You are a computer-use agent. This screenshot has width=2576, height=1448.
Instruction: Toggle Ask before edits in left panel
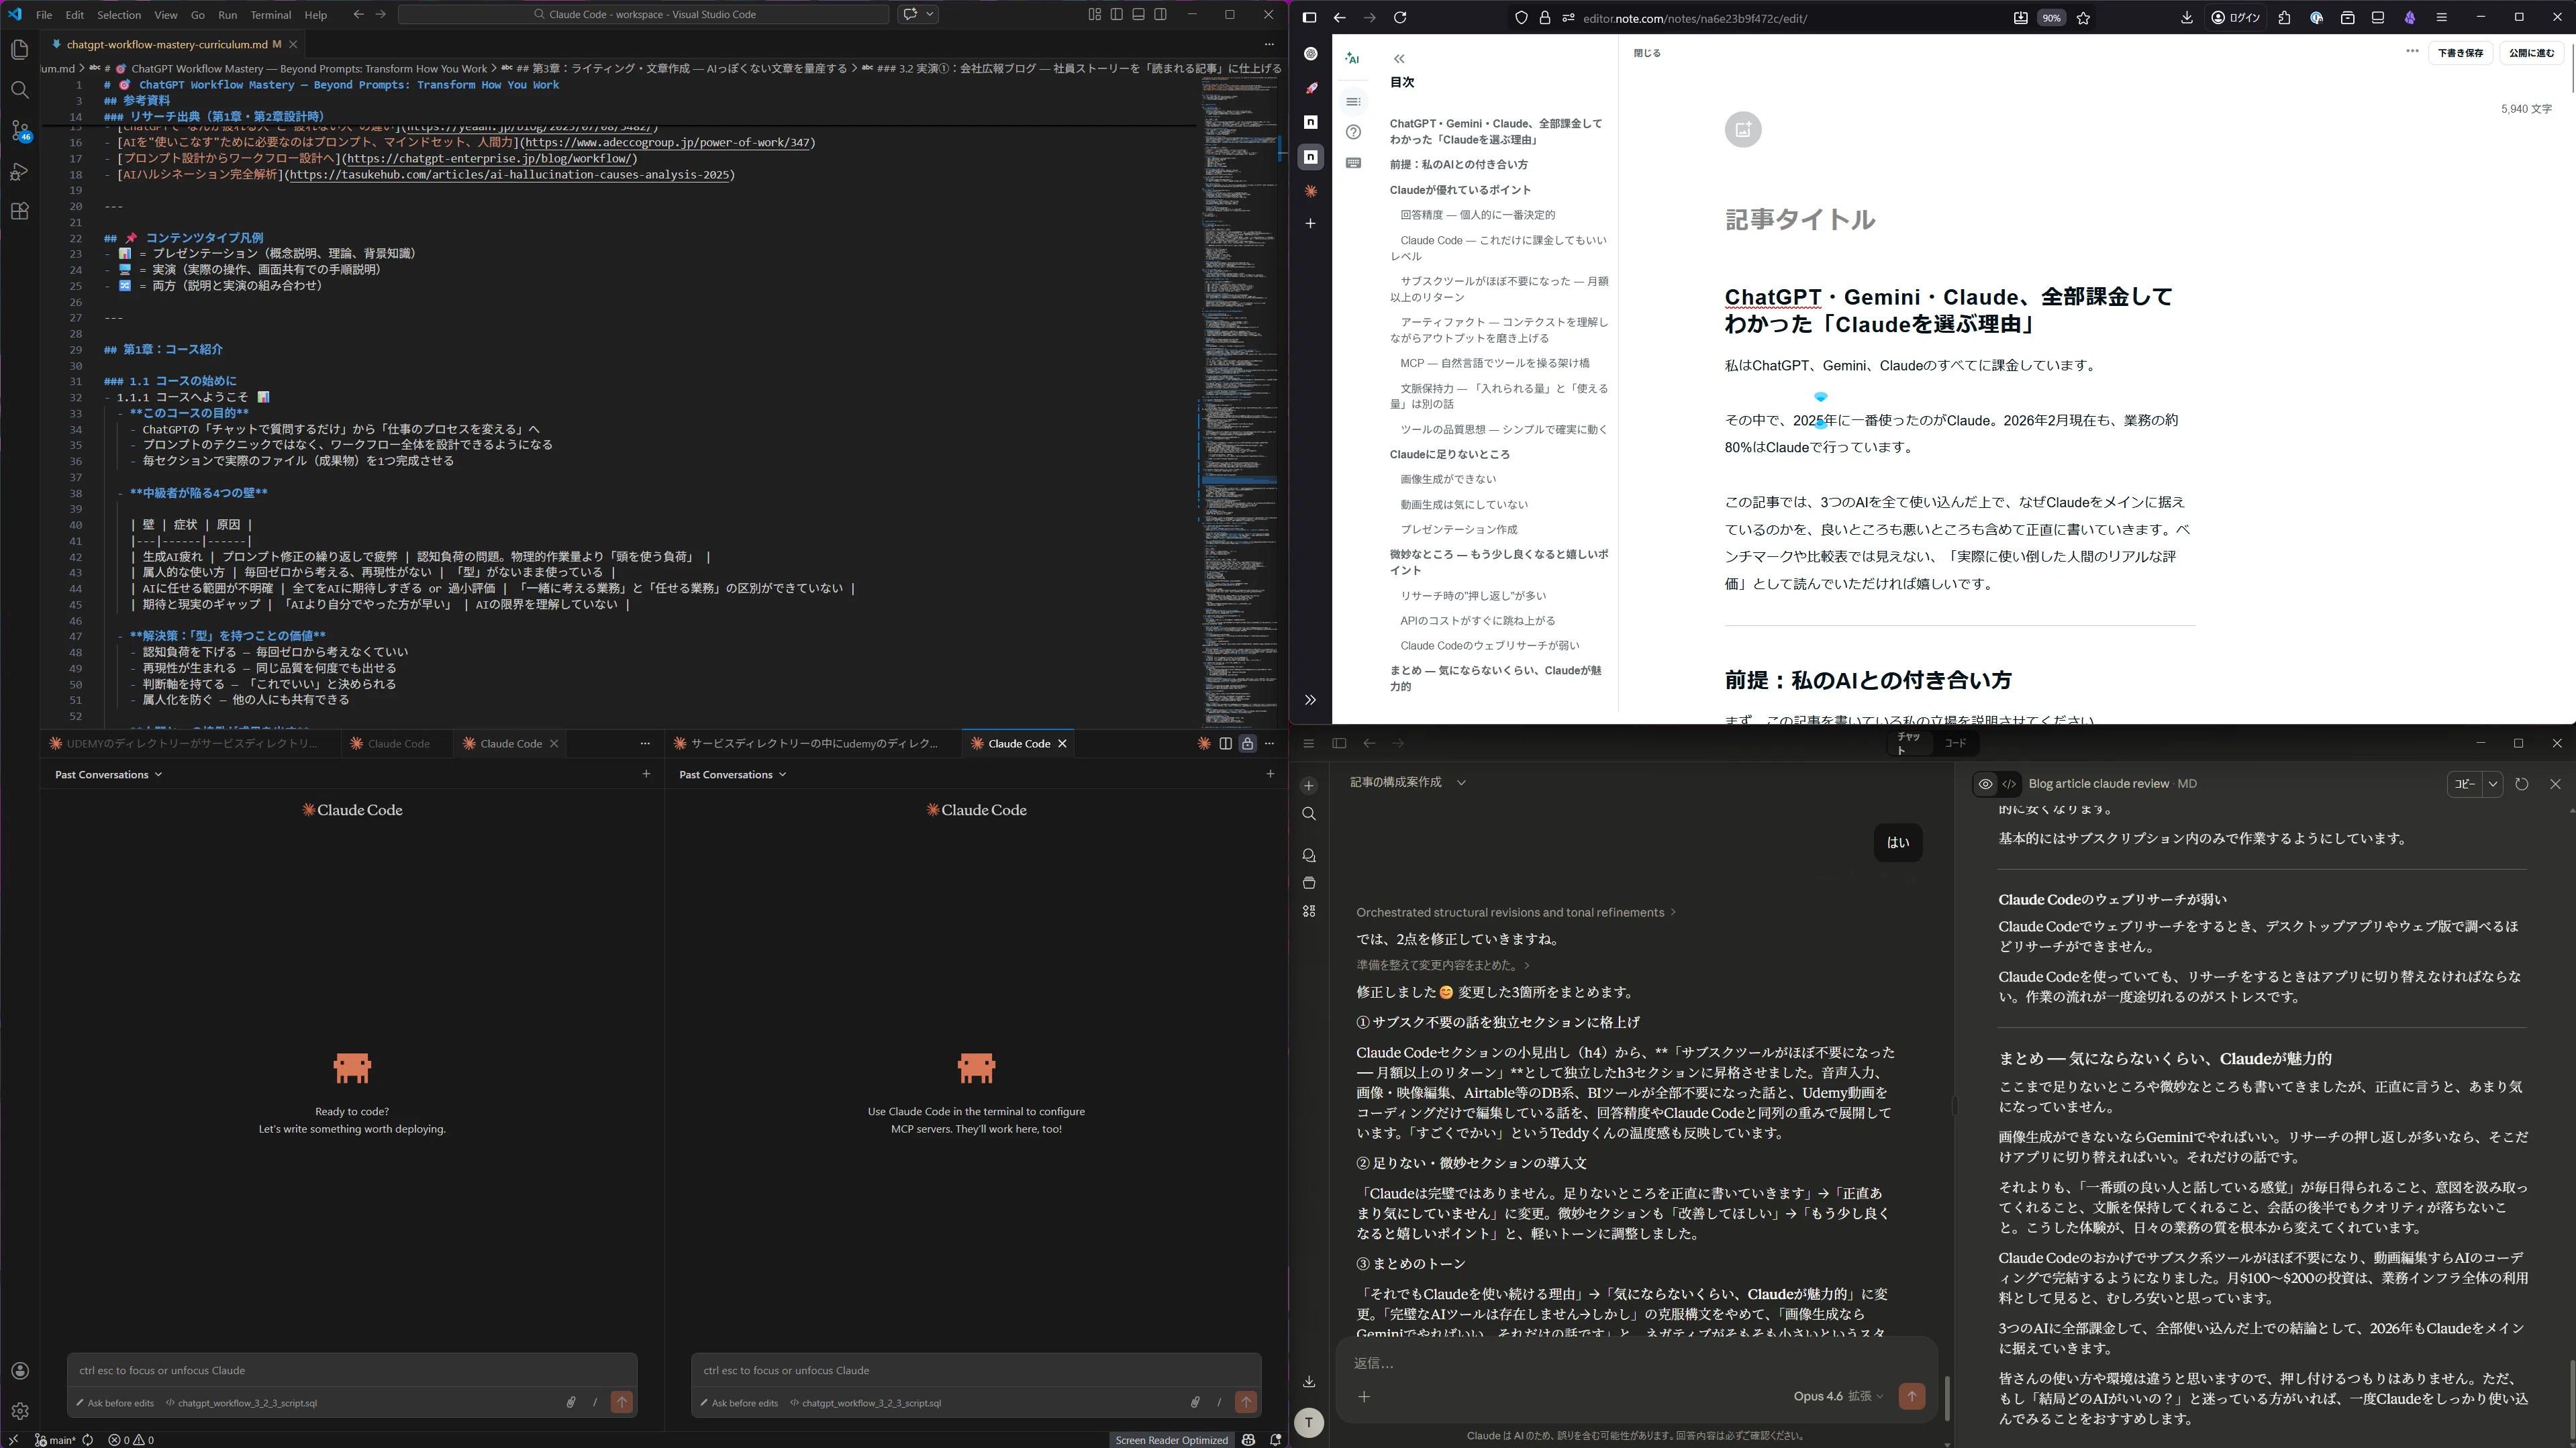[x=115, y=1402]
